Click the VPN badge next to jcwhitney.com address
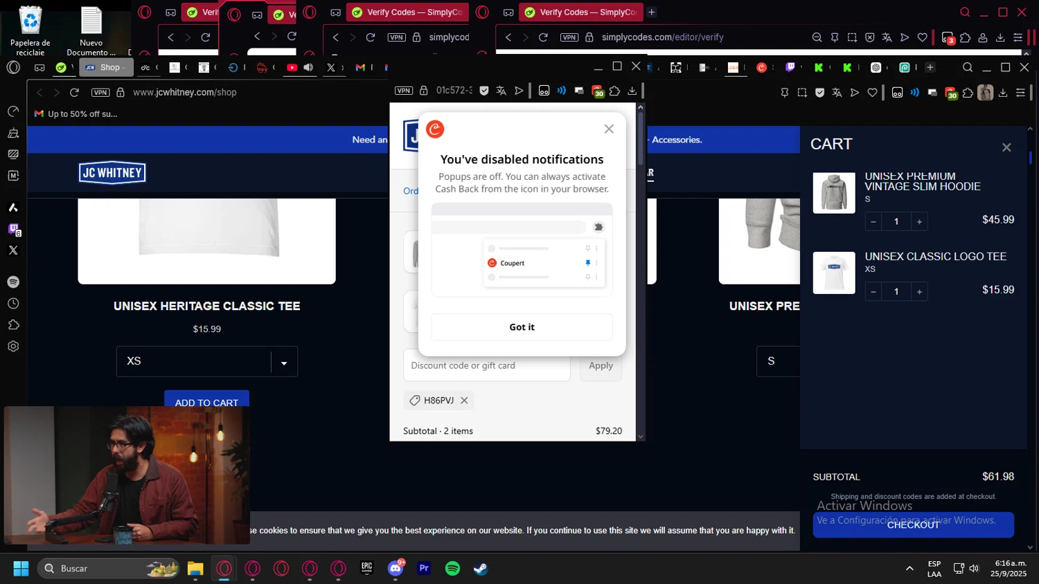This screenshot has width=1039, height=584. (100, 92)
